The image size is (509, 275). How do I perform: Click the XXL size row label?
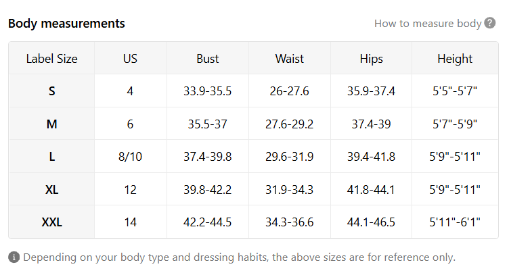pyautogui.click(x=51, y=222)
